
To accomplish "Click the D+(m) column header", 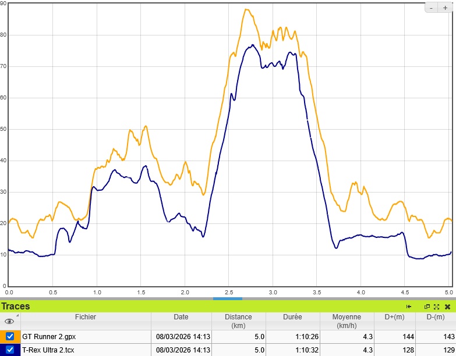I will (394, 317).
